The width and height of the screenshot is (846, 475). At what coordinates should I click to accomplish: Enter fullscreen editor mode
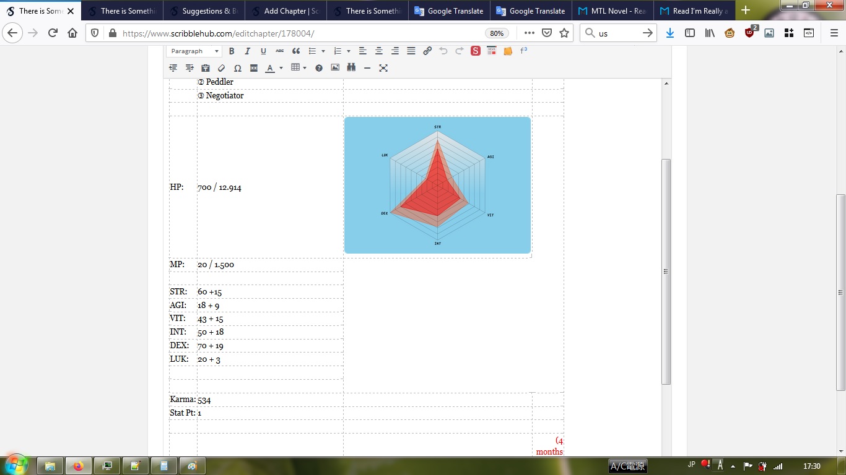click(x=383, y=68)
